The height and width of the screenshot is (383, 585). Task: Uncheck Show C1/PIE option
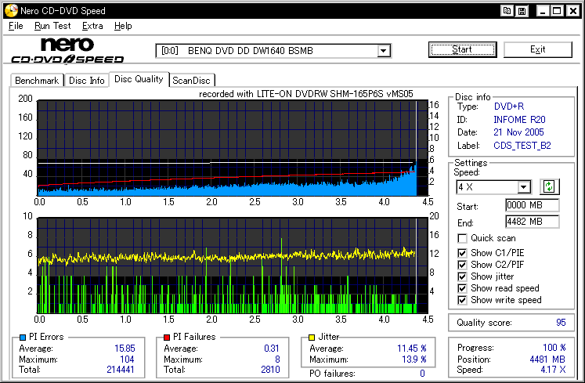click(x=463, y=252)
